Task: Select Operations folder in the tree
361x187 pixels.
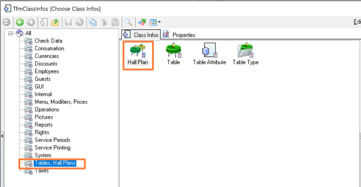Action: (x=47, y=109)
